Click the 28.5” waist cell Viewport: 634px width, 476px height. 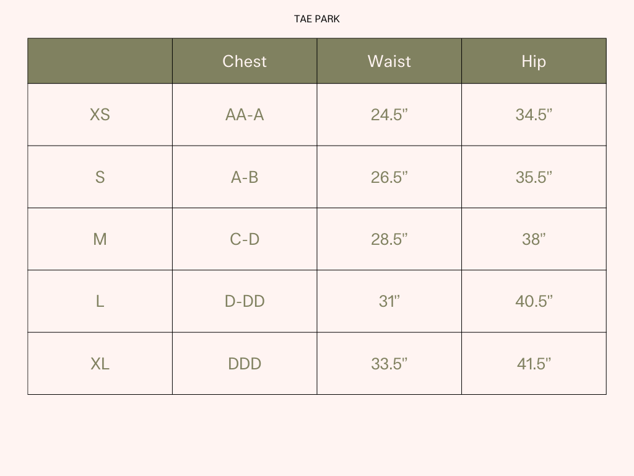389,239
